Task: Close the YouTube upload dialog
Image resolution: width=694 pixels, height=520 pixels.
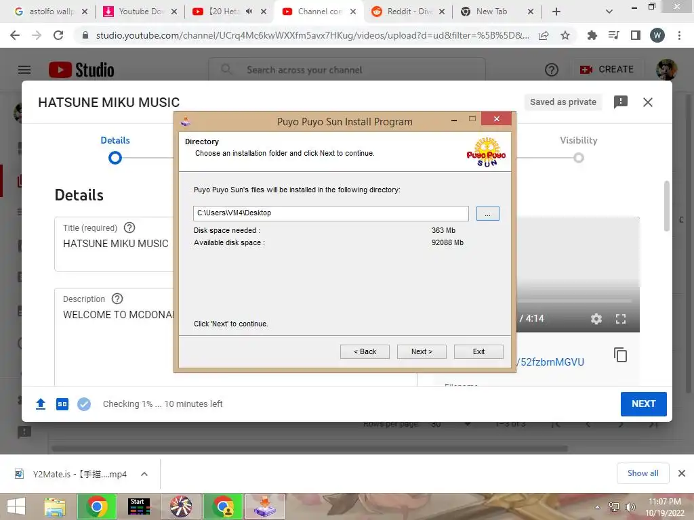Action: coord(647,102)
